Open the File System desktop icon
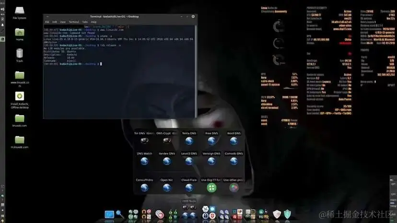The height and width of the screenshot is (223, 397). click(20, 13)
